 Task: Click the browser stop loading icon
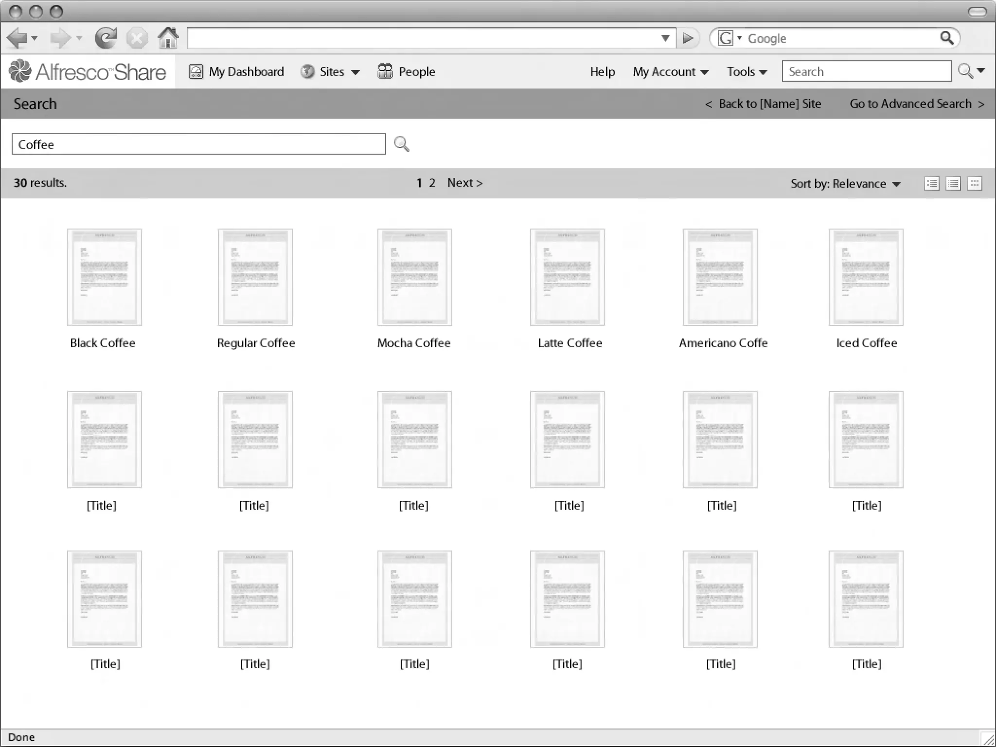[x=137, y=38]
